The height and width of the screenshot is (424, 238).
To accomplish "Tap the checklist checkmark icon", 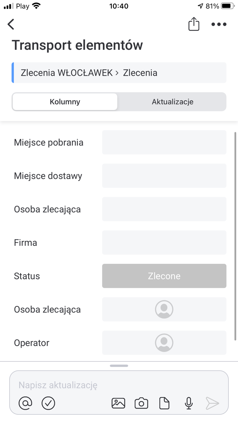I will 48,403.
